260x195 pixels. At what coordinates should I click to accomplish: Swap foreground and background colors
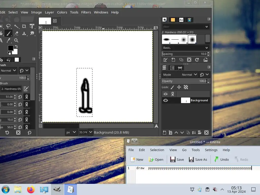[x=16, y=46]
